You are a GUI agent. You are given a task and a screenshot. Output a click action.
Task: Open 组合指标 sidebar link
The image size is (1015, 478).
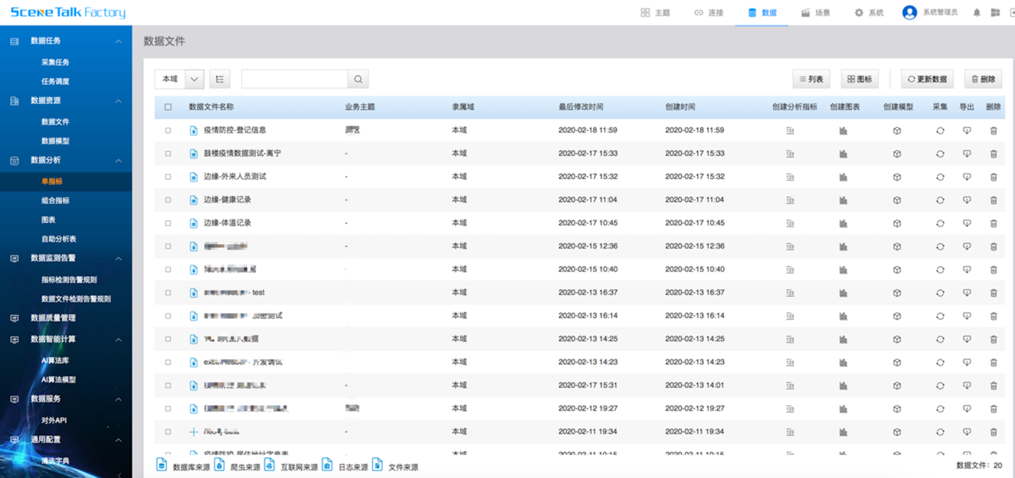[x=55, y=200]
